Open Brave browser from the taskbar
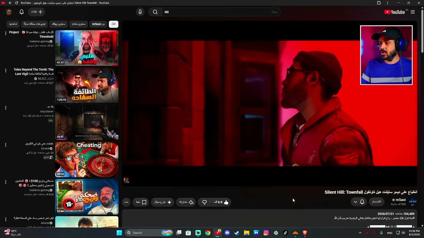The width and height of the screenshot is (424, 238). tap(305, 233)
